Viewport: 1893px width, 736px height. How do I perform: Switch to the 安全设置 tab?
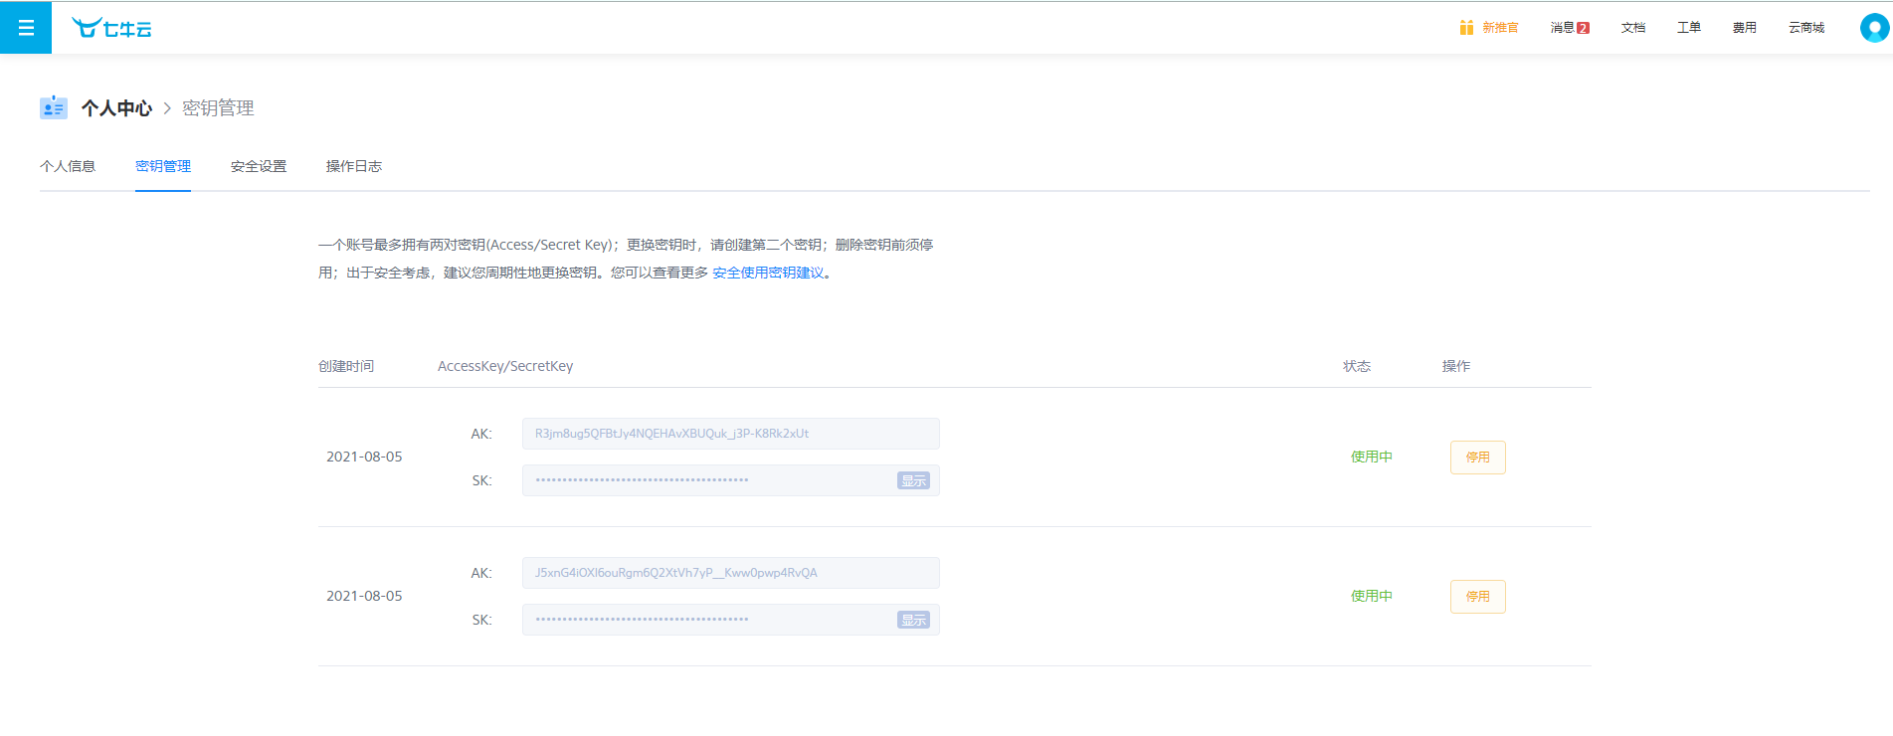click(259, 166)
